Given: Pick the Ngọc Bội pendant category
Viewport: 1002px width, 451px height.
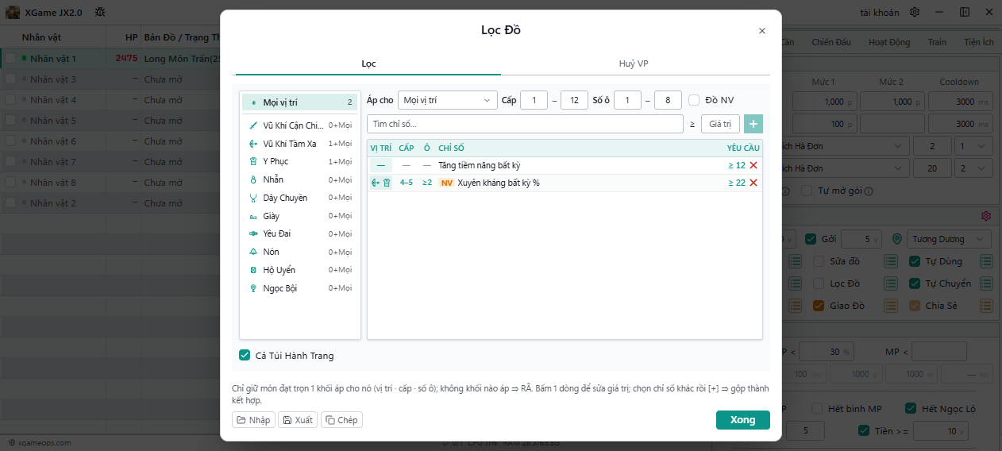Looking at the screenshot, I should pyautogui.click(x=300, y=288).
